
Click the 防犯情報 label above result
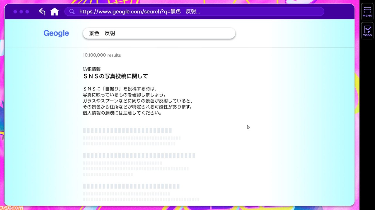click(92, 69)
